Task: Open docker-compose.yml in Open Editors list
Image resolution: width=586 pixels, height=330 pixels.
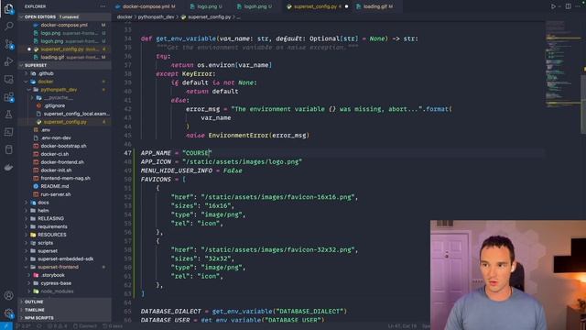Action: coord(64,25)
